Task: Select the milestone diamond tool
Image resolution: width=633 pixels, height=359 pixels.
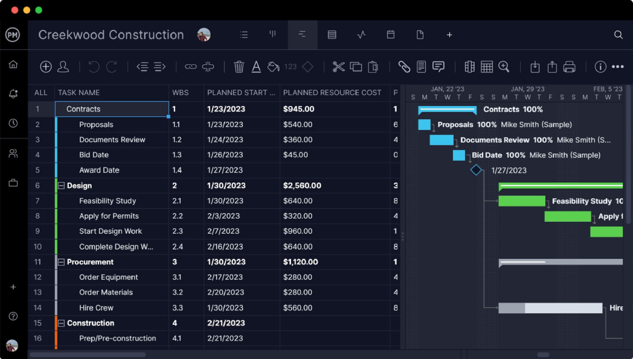Action: (308, 66)
